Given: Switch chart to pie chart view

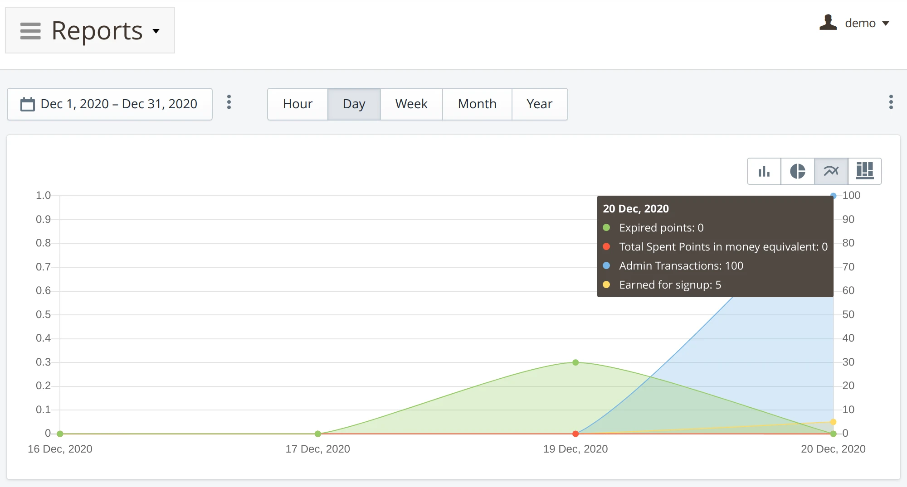Looking at the screenshot, I should 797,171.
